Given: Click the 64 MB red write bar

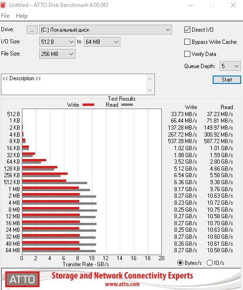Looking at the screenshot, I should pos(51,249).
